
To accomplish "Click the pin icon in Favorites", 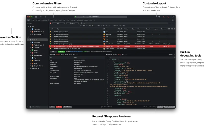I will click(x=30, y=26).
